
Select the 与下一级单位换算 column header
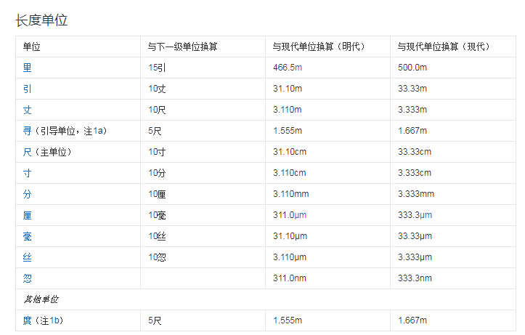tap(182, 47)
